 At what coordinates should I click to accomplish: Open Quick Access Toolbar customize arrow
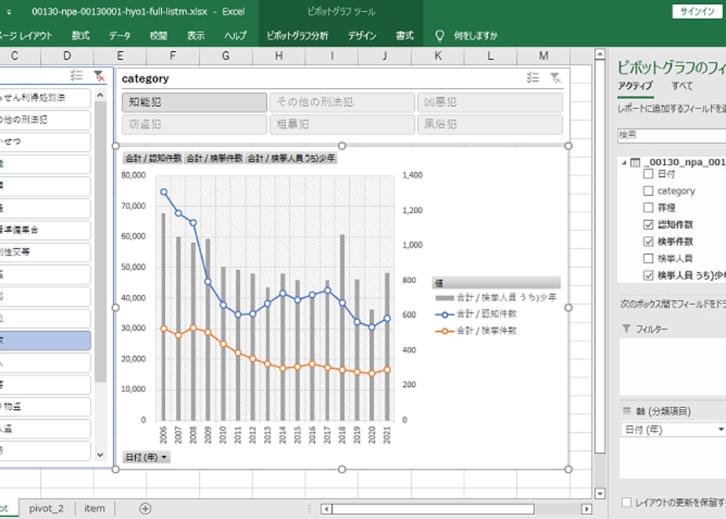click(x=9, y=12)
